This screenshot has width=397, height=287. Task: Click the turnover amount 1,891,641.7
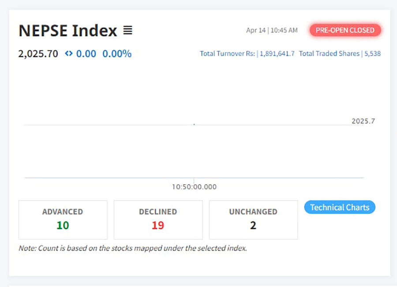(x=277, y=54)
